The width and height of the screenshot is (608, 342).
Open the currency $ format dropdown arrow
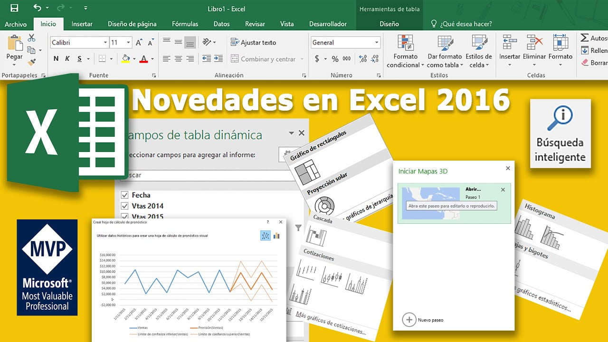coord(325,59)
